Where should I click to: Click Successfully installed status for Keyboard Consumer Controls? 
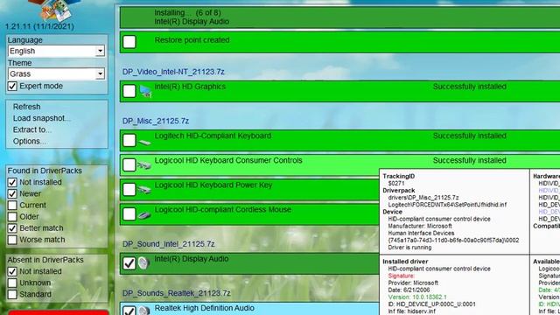(469, 161)
